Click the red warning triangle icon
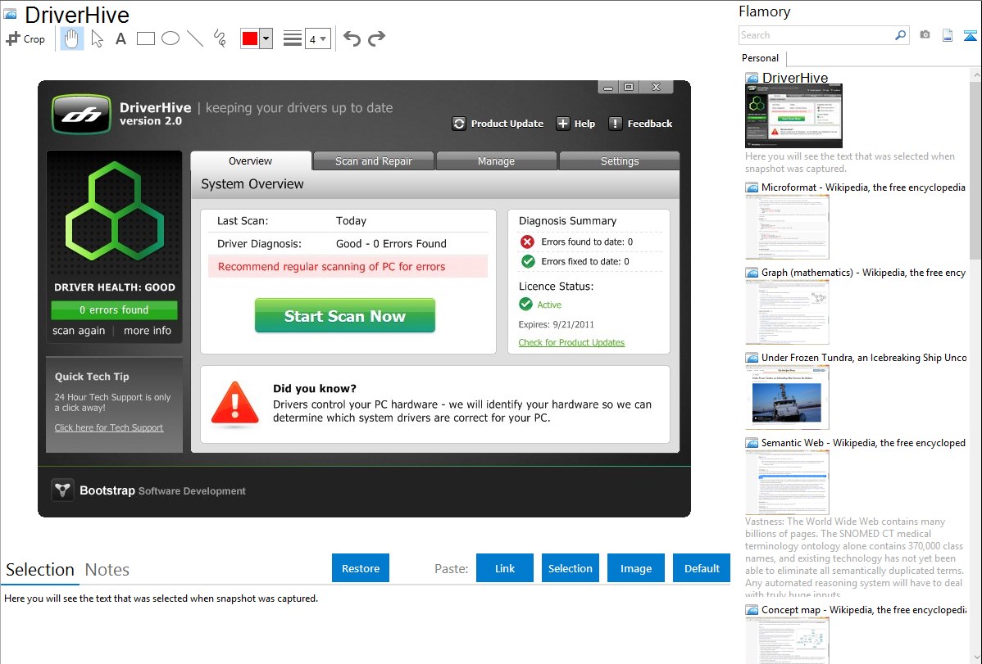The image size is (982, 664). coord(235,404)
